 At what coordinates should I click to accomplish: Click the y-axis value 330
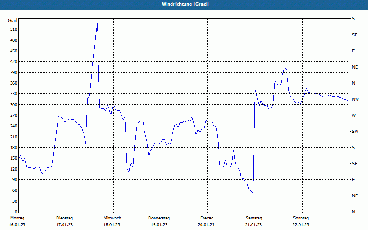(14, 94)
